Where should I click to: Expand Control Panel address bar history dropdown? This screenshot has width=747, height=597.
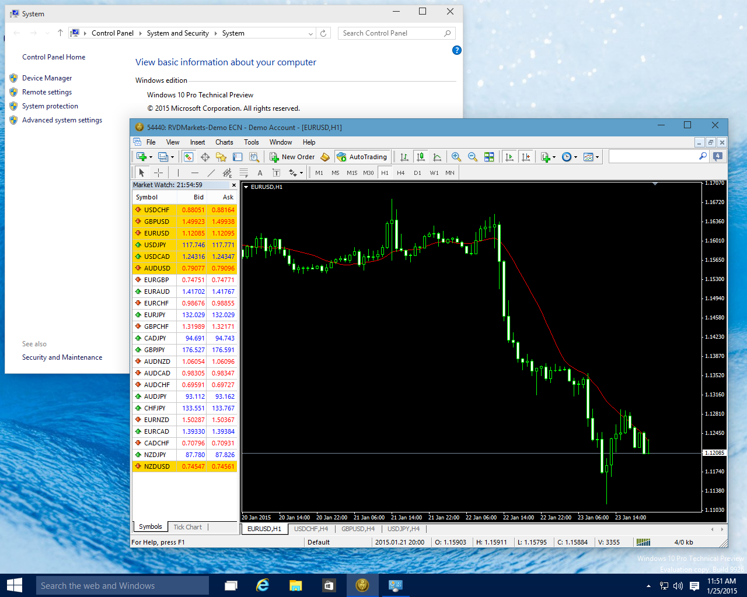pyautogui.click(x=310, y=34)
